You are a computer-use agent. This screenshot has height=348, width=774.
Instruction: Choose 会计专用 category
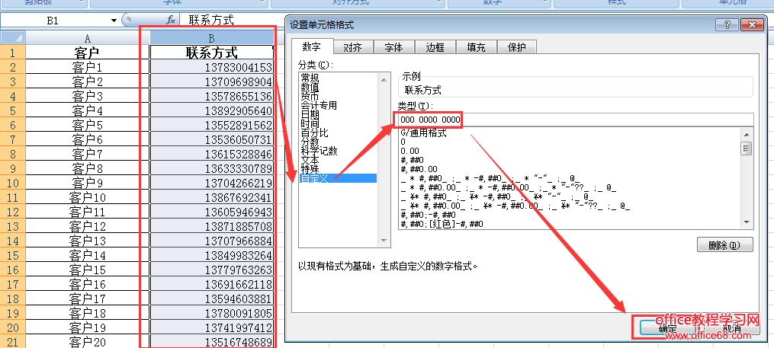click(x=319, y=105)
